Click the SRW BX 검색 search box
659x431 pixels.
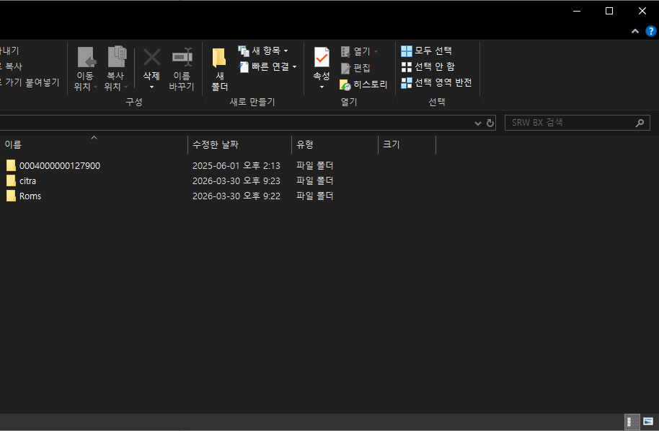click(570, 123)
